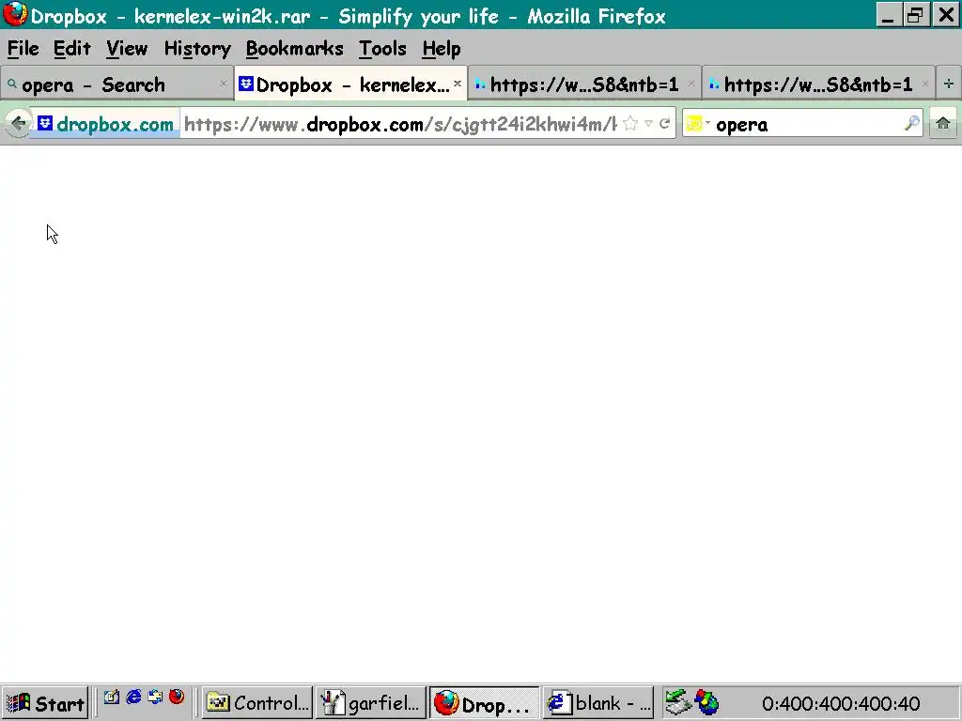Switch to the Control... taskbar window
This screenshot has height=721, width=962.
coord(257,703)
